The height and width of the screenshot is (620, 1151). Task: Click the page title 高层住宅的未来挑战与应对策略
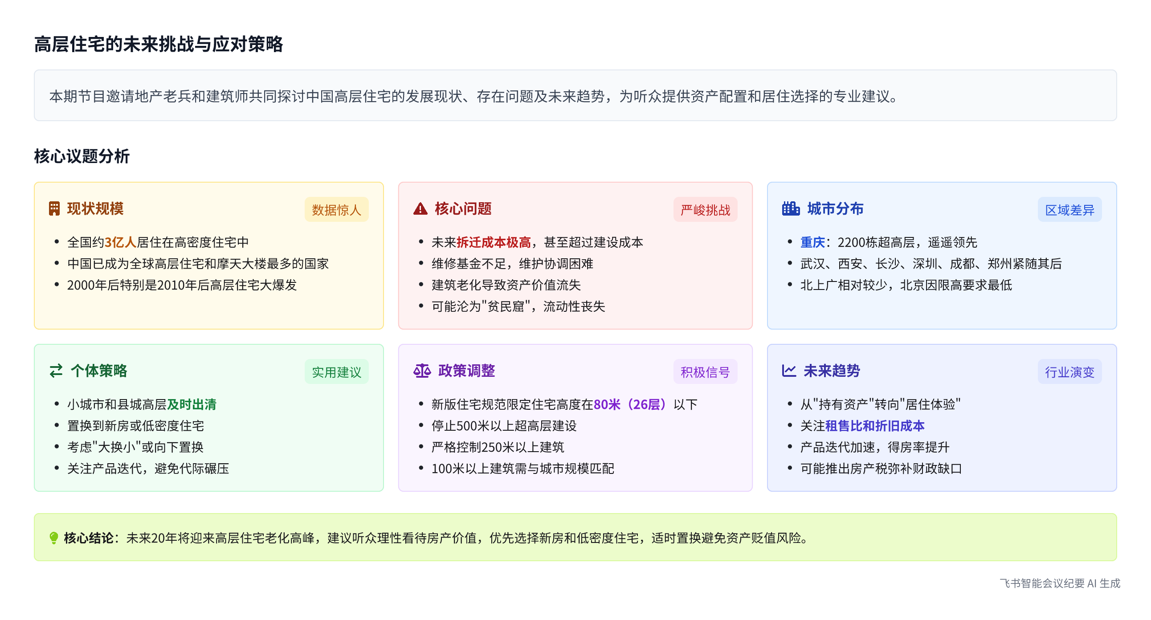[159, 44]
